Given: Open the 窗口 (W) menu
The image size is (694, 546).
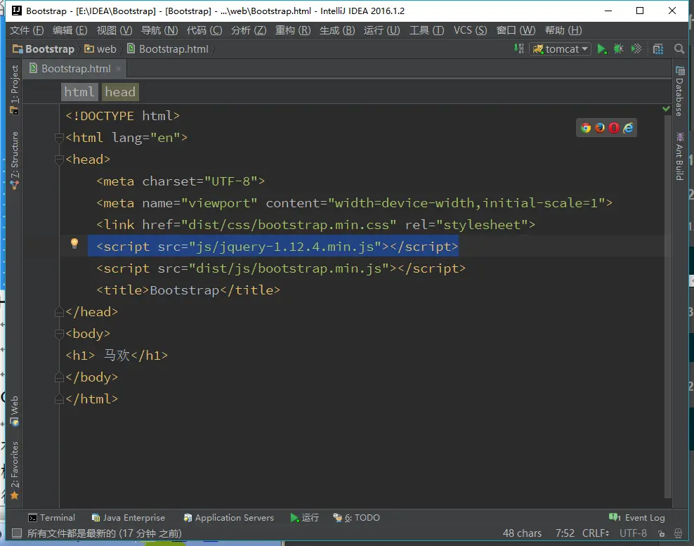Looking at the screenshot, I should [516, 30].
